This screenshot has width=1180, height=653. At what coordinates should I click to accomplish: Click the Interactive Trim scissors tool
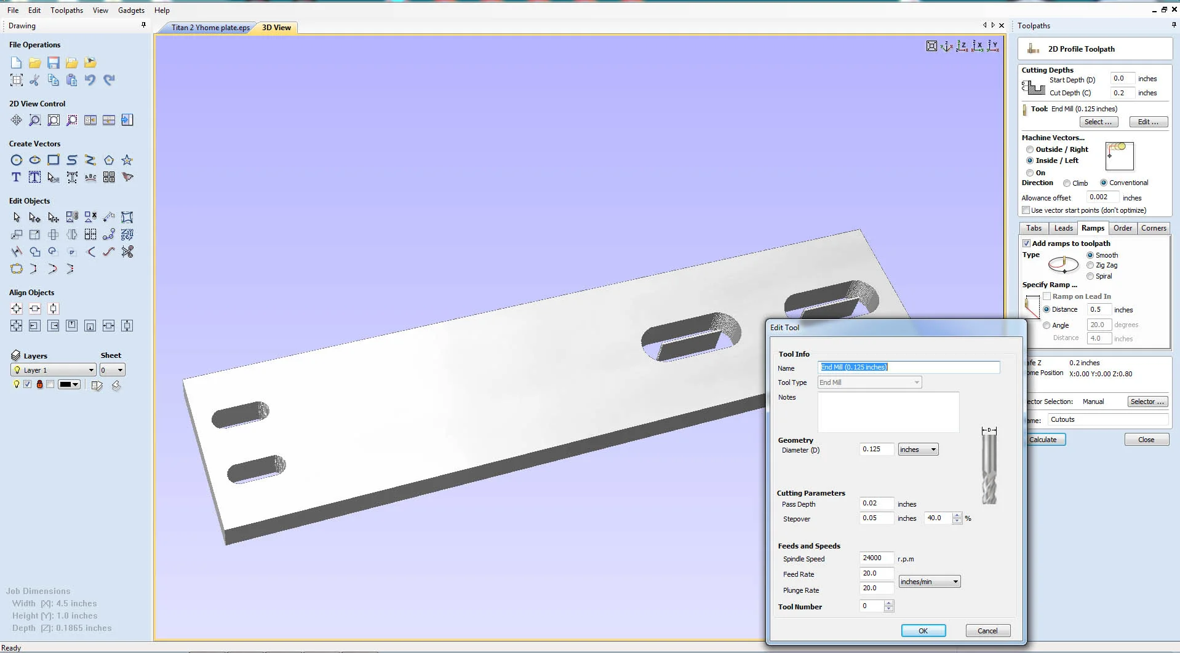127,251
